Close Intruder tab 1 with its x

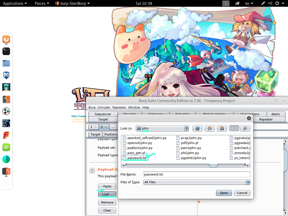[95, 127]
